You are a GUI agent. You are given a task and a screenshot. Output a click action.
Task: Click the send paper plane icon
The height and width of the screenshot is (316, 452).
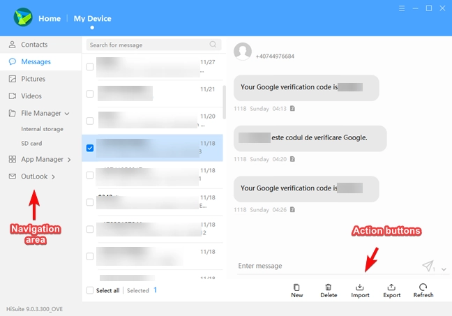click(x=428, y=266)
